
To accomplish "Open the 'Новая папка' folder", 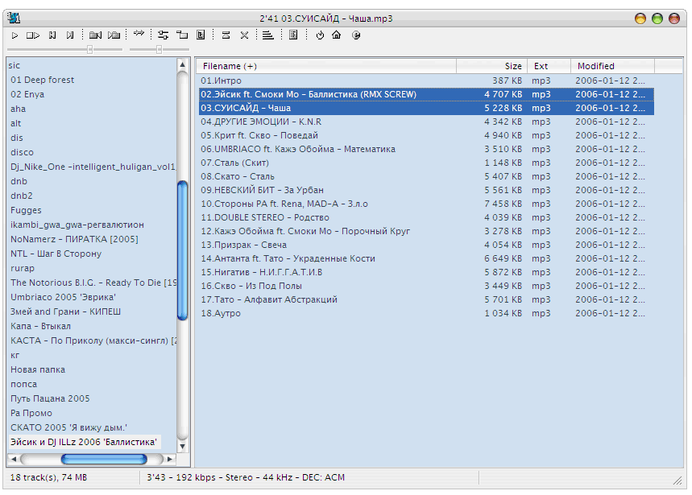I will (x=38, y=369).
